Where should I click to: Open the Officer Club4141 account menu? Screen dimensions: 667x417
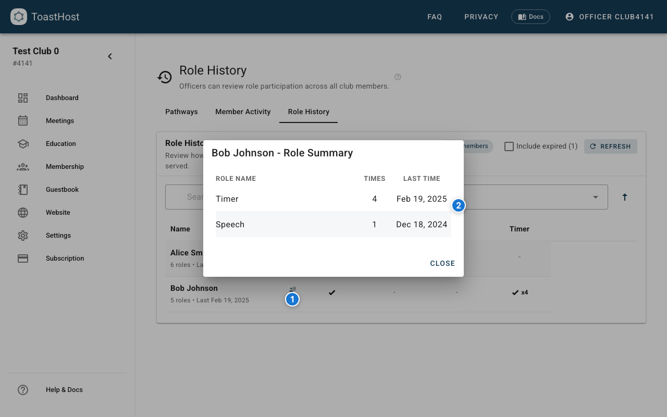pos(610,17)
